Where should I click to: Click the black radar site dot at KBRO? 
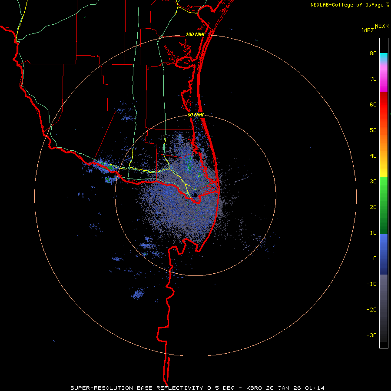pos(195,195)
